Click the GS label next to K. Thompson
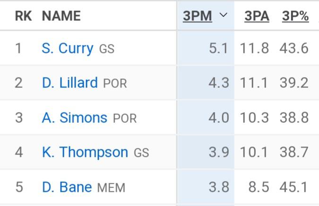319x206 pixels. click(141, 153)
